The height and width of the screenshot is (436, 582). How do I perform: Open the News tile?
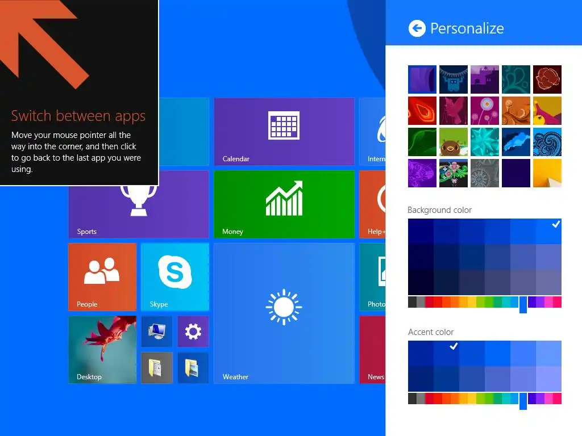pyautogui.click(x=373, y=350)
